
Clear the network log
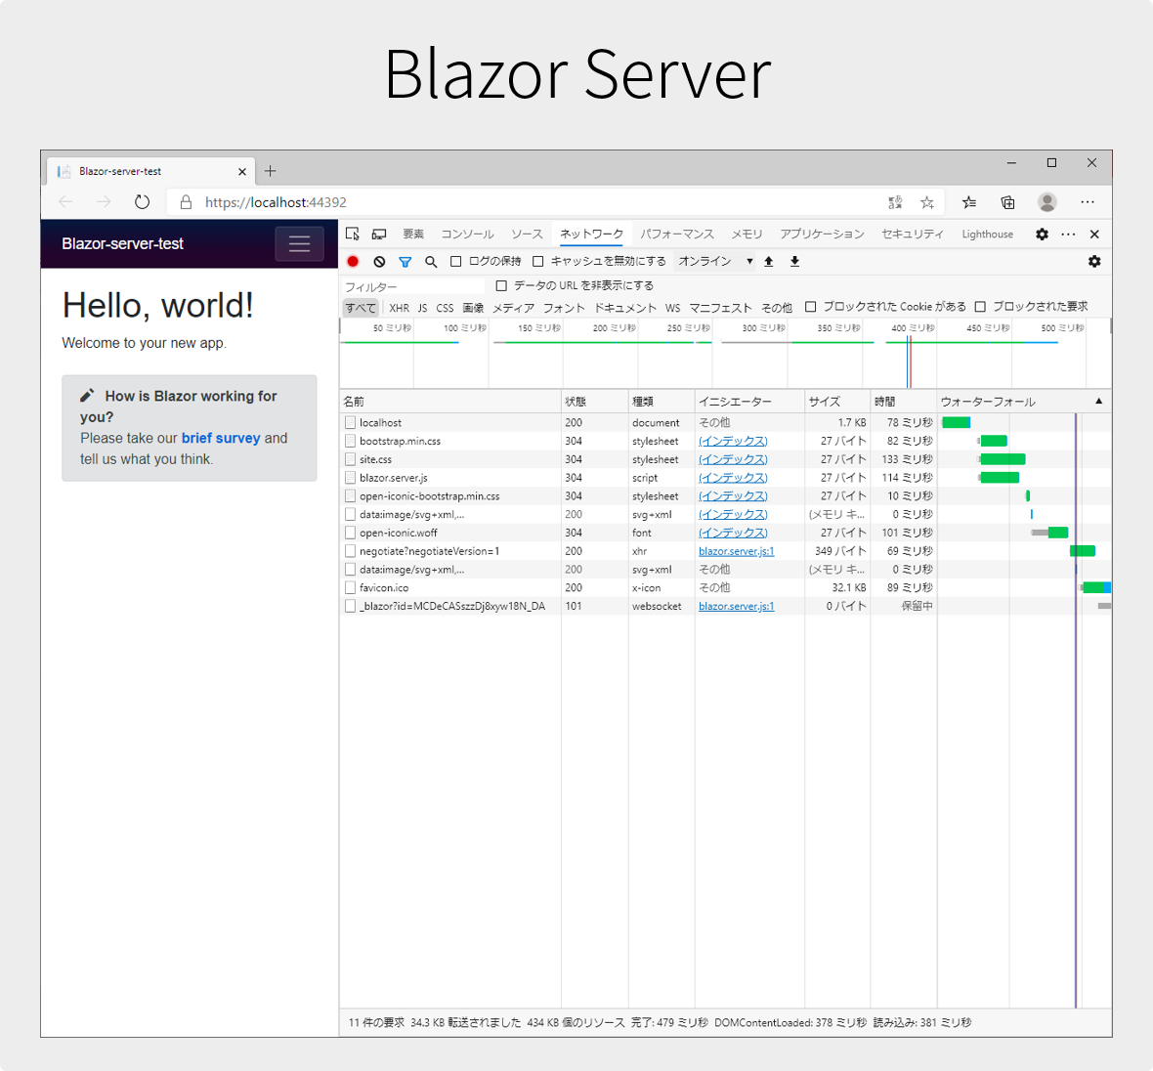point(379,261)
